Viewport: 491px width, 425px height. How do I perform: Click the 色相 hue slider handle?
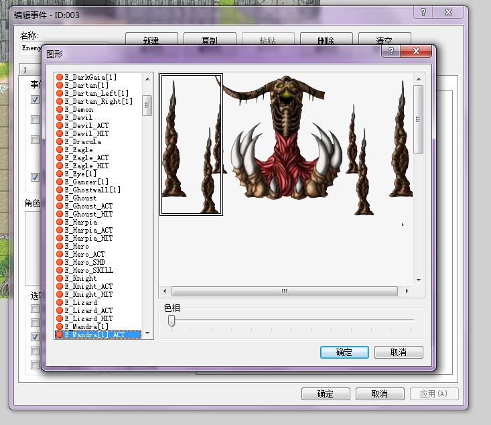click(171, 320)
